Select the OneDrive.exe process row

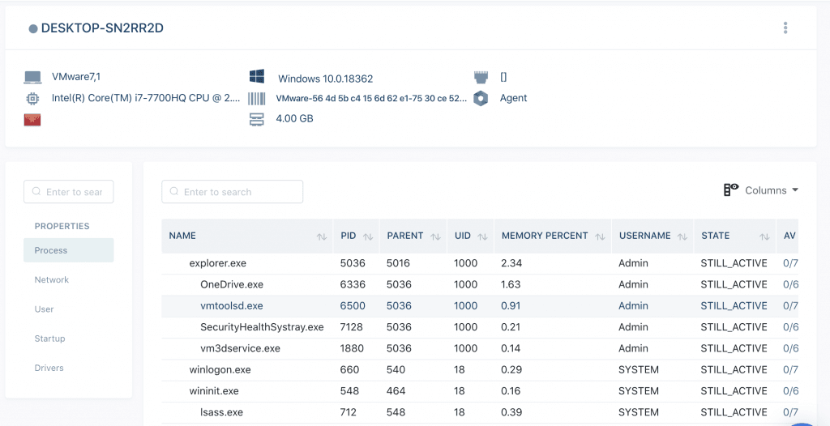480,285
